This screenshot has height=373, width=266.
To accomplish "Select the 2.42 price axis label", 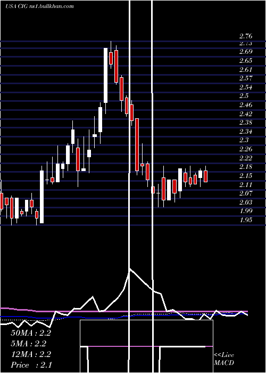I will (246, 113).
